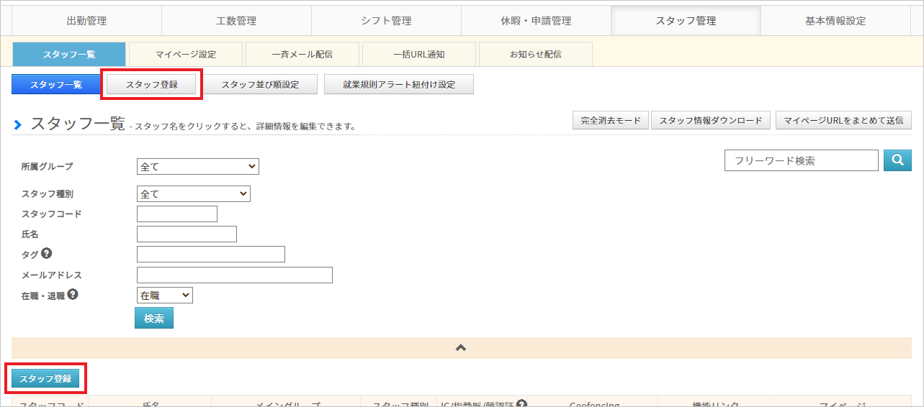Open the 出勤管理 main tab
The image size is (924, 407).
click(86, 21)
